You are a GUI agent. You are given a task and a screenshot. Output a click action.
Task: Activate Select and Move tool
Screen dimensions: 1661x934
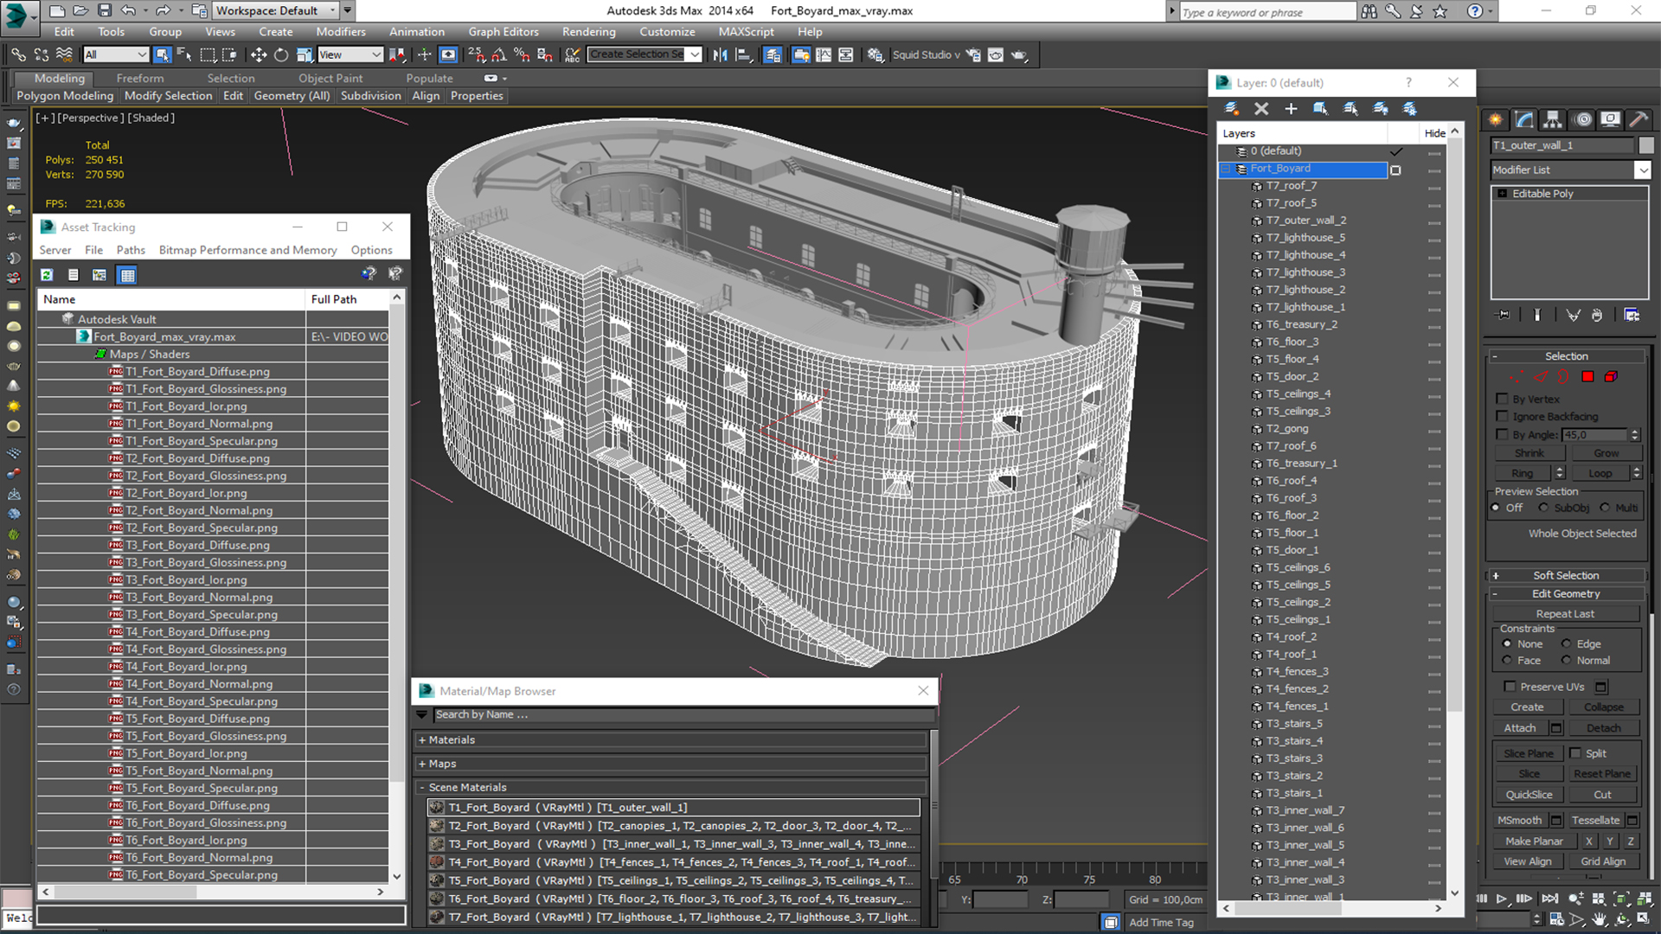[x=258, y=54]
